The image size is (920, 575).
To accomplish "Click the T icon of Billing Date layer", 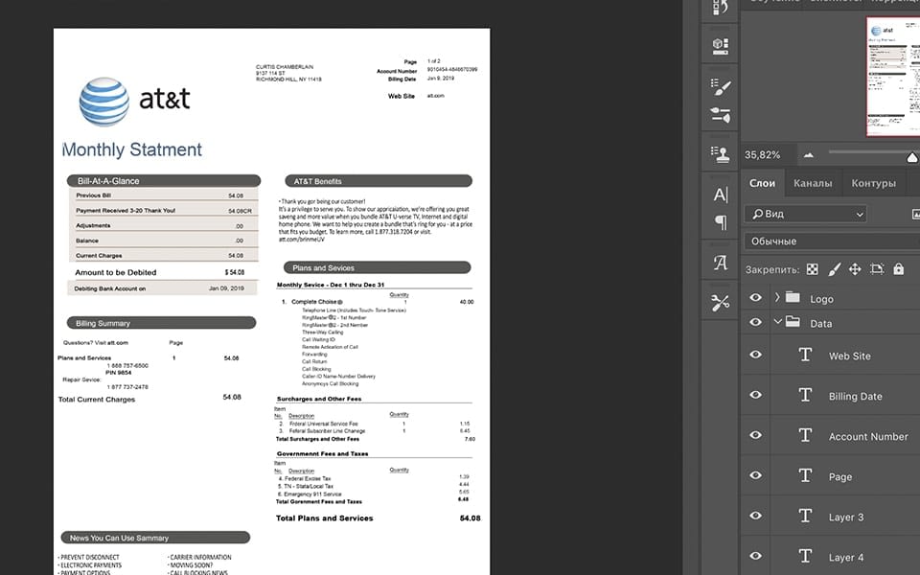I will (806, 395).
